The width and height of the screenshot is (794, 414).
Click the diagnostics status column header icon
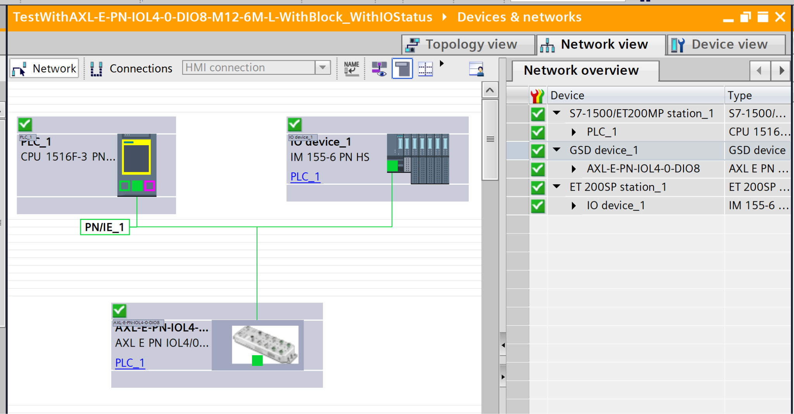point(538,95)
